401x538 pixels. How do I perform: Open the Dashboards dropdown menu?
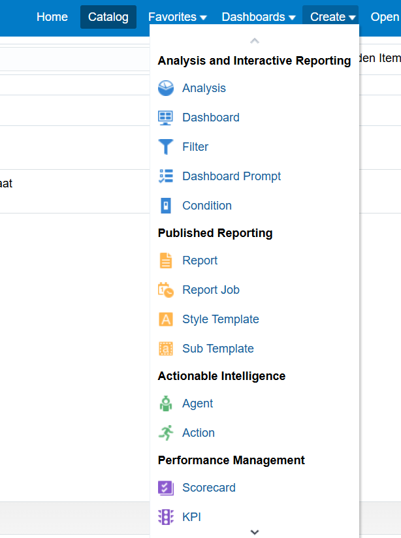point(259,17)
